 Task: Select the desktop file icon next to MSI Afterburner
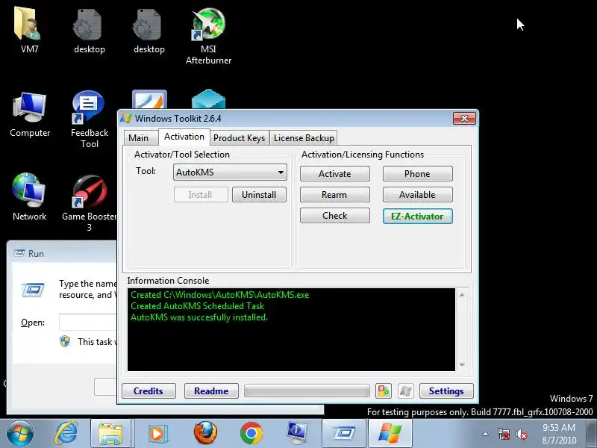point(149,31)
